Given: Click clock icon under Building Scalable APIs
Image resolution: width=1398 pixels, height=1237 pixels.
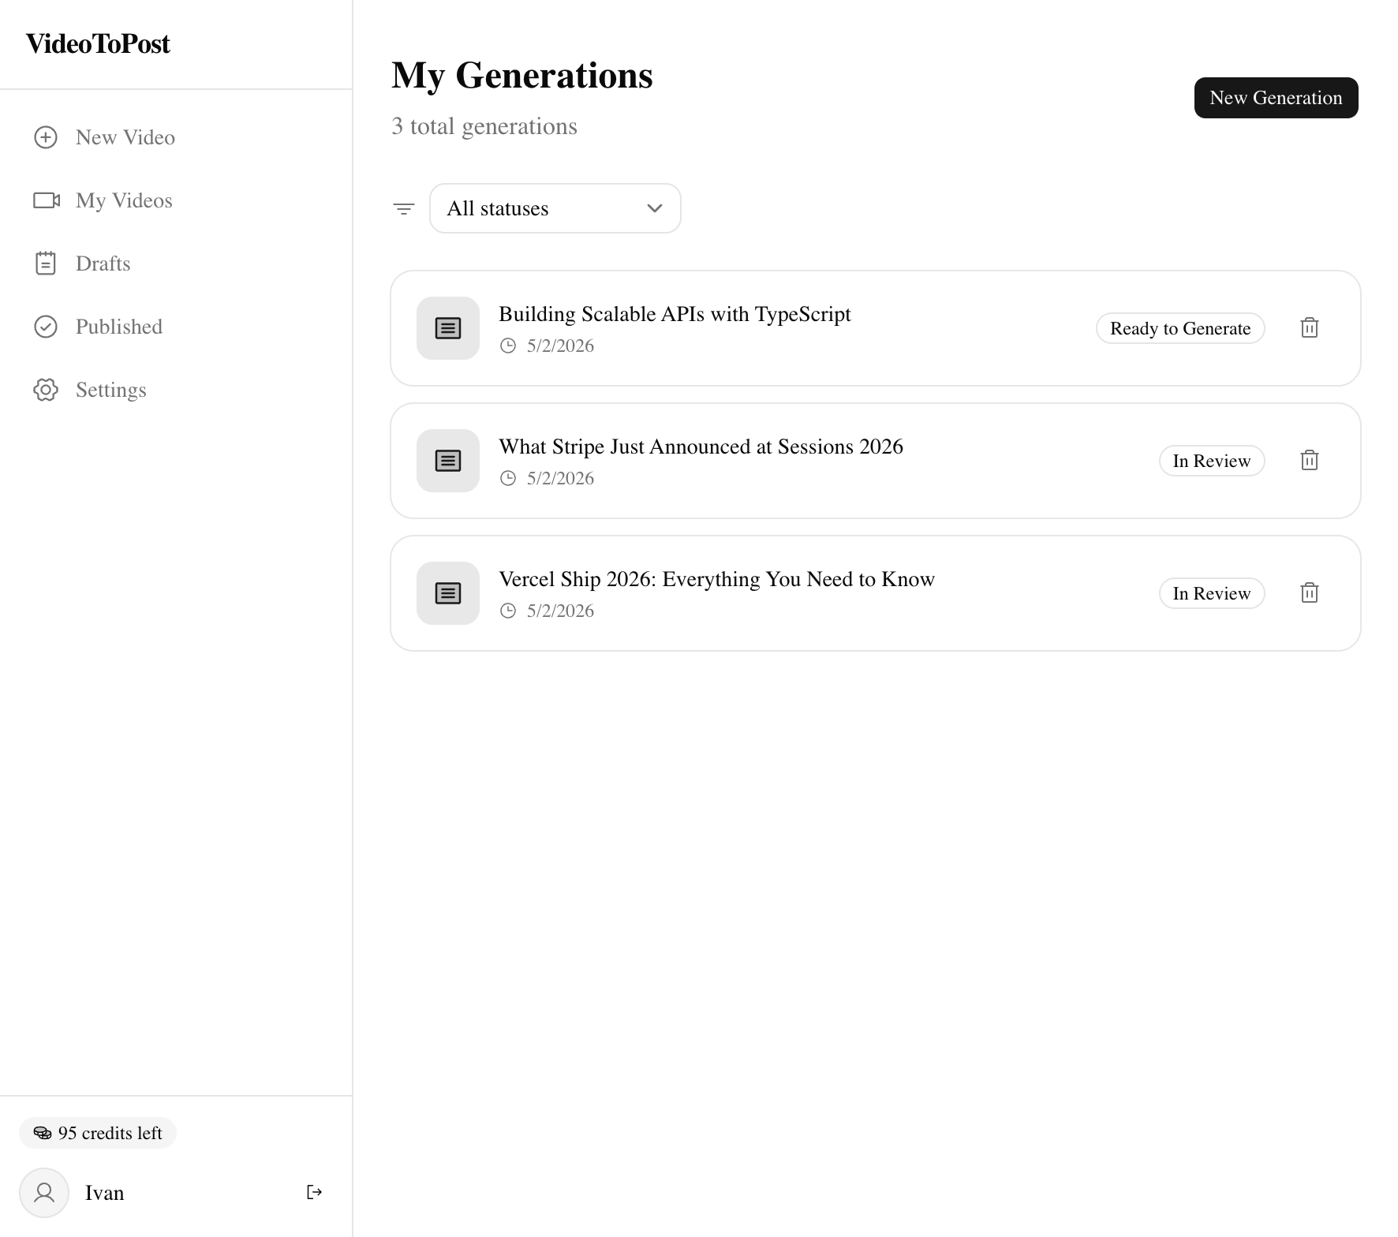Looking at the screenshot, I should (508, 346).
